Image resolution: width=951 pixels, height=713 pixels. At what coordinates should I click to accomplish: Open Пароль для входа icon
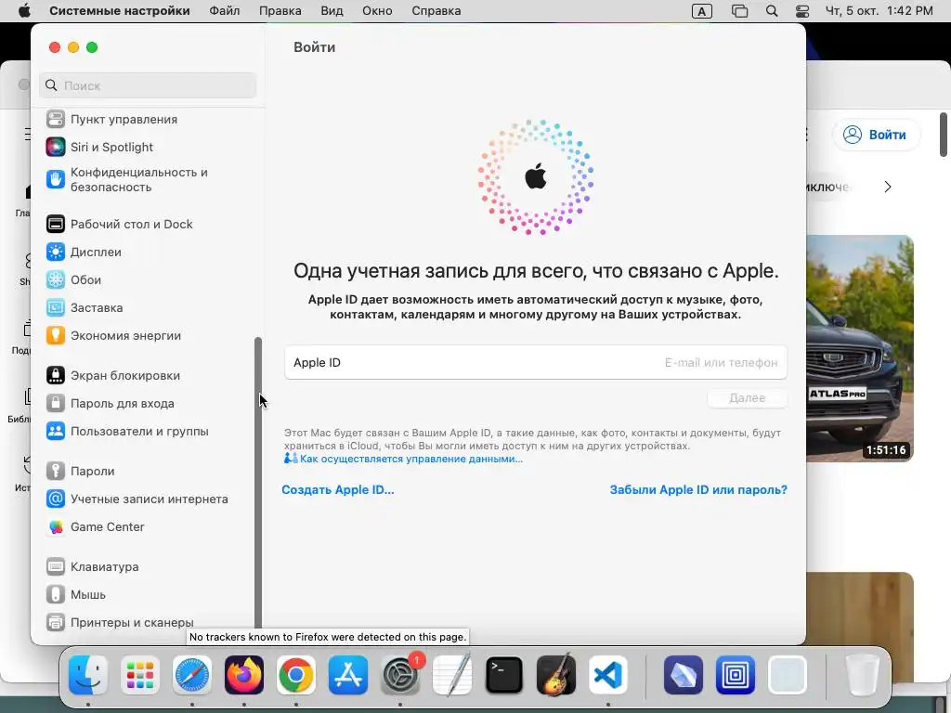55,403
